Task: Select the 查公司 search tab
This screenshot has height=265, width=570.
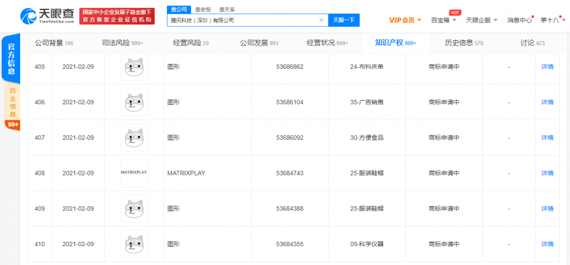Action: click(x=179, y=9)
